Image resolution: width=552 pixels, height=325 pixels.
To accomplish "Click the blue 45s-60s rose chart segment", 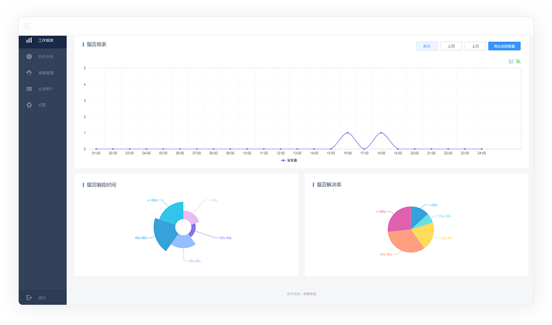I will click(164, 233).
